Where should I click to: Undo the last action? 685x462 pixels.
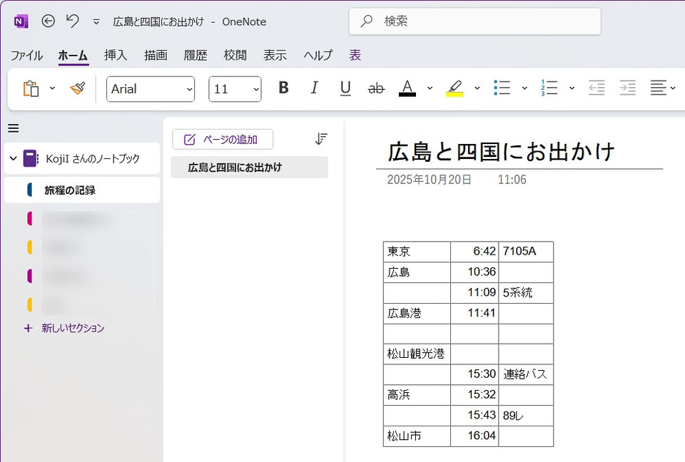[x=73, y=21]
